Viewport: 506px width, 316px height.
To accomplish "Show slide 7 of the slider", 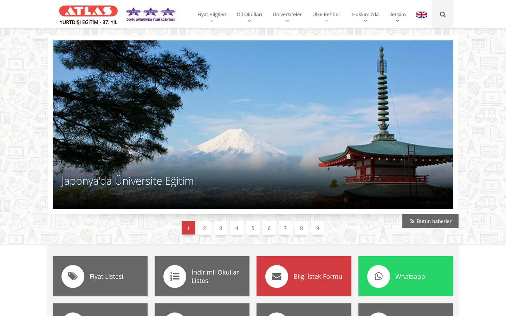I will coord(285,228).
